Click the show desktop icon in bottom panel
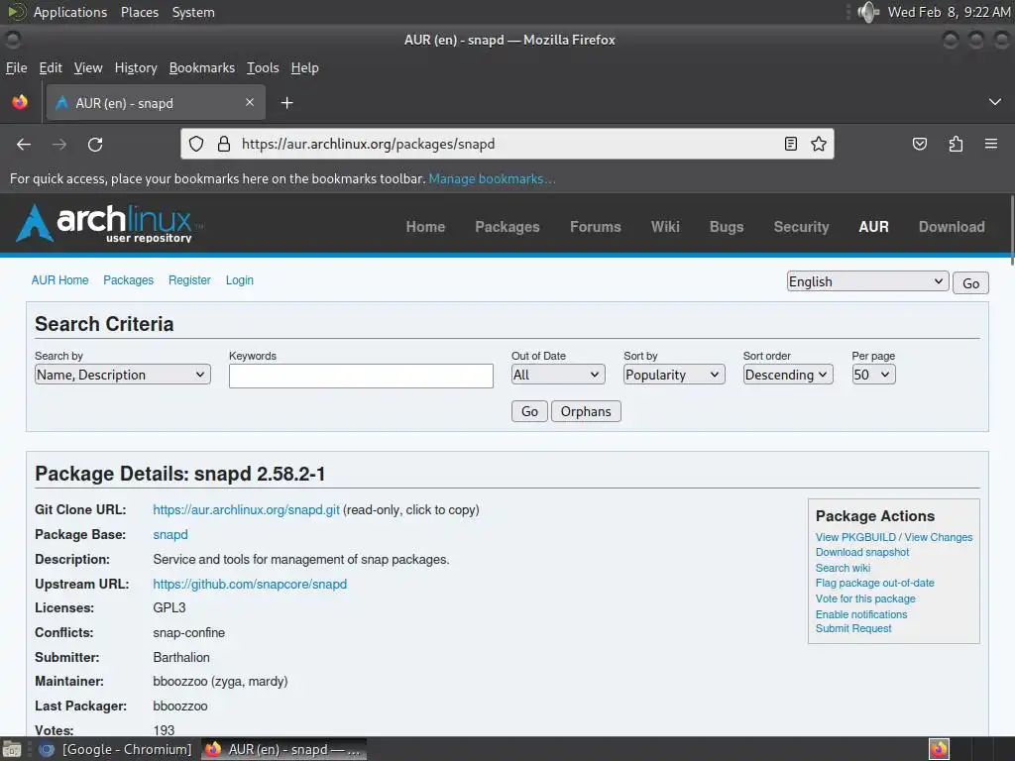Screen dimensions: 1015x761 tap(12, 749)
